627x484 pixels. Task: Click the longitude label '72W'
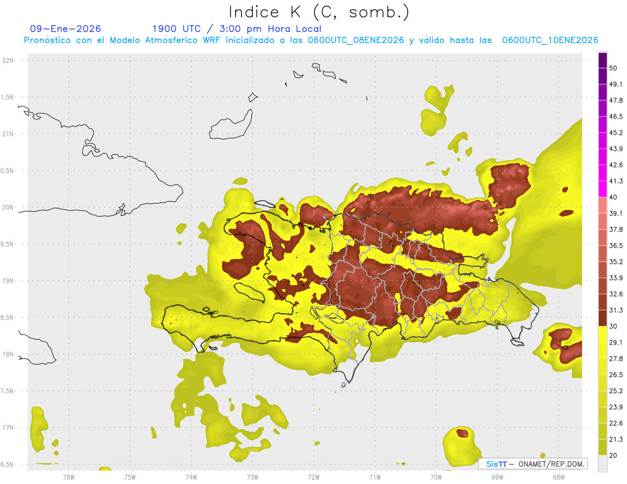coord(313,477)
